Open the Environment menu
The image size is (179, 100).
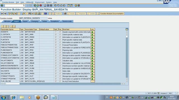coord(40,2)
